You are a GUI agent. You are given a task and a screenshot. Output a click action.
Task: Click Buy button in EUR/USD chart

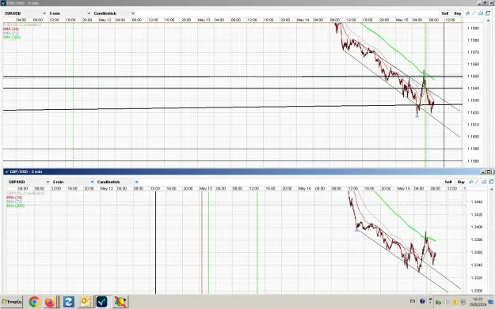click(x=458, y=13)
